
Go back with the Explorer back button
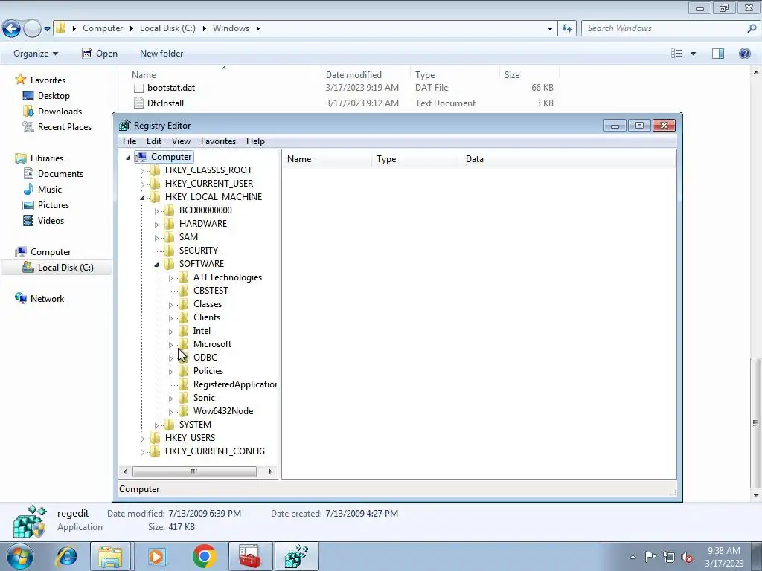[x=12, y=29]
